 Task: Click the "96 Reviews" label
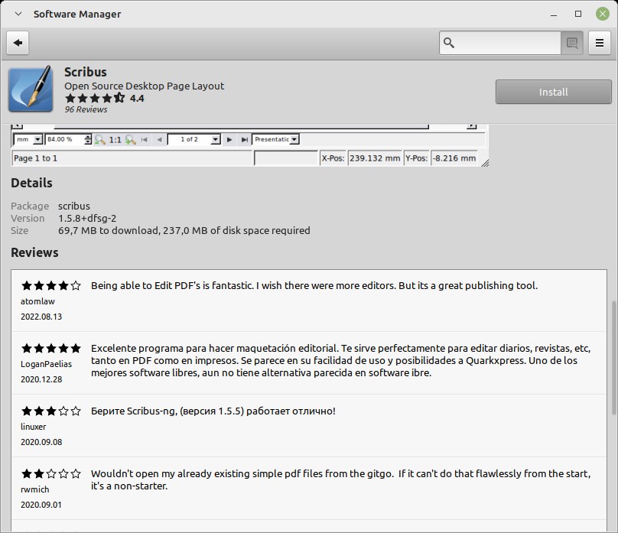(x=86, y=109)
